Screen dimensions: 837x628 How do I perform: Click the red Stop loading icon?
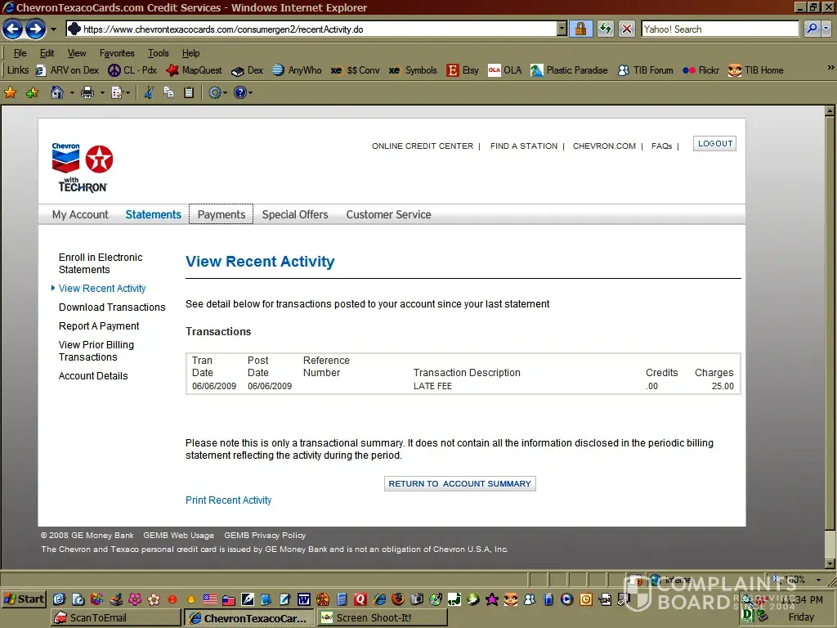tap(627, 29)
